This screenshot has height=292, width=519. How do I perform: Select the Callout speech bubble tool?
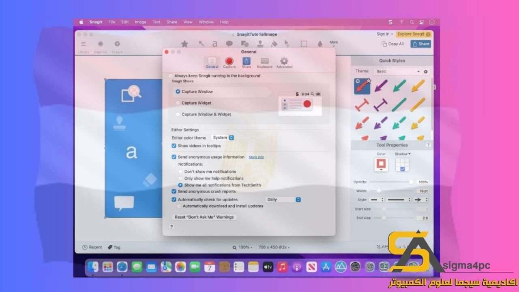(229, 44)
